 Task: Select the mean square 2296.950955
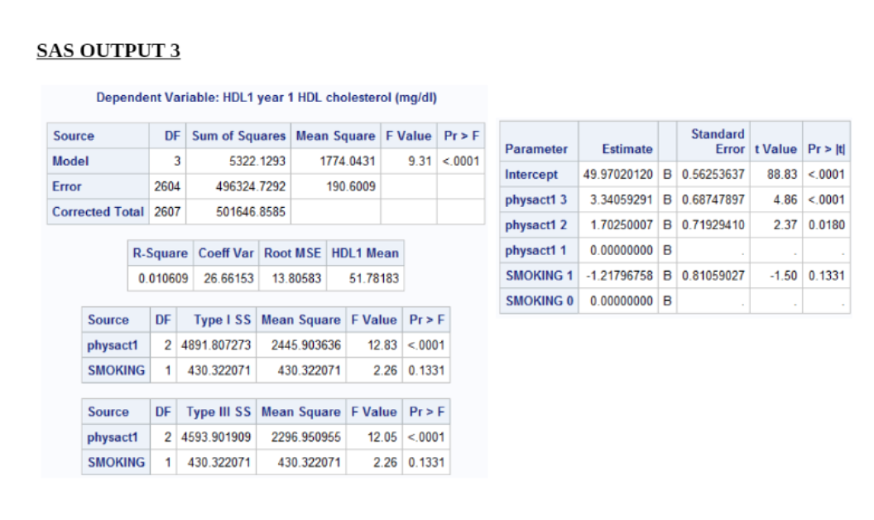pyautogui.click(x=306, y=437)
